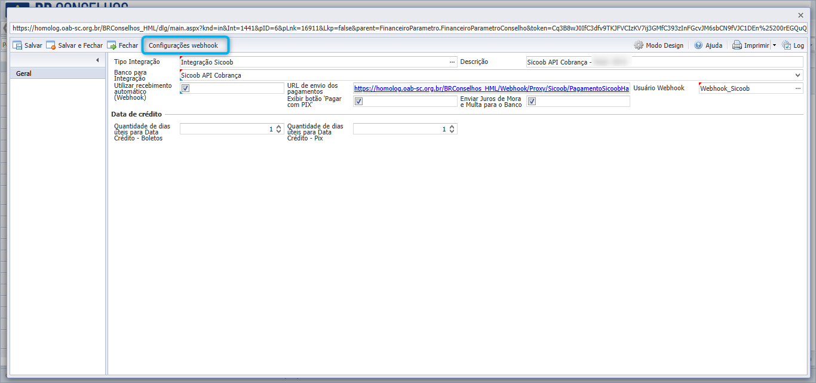Open the webhook payment URL link
The image size is (816, 383).
click(492, 88)
